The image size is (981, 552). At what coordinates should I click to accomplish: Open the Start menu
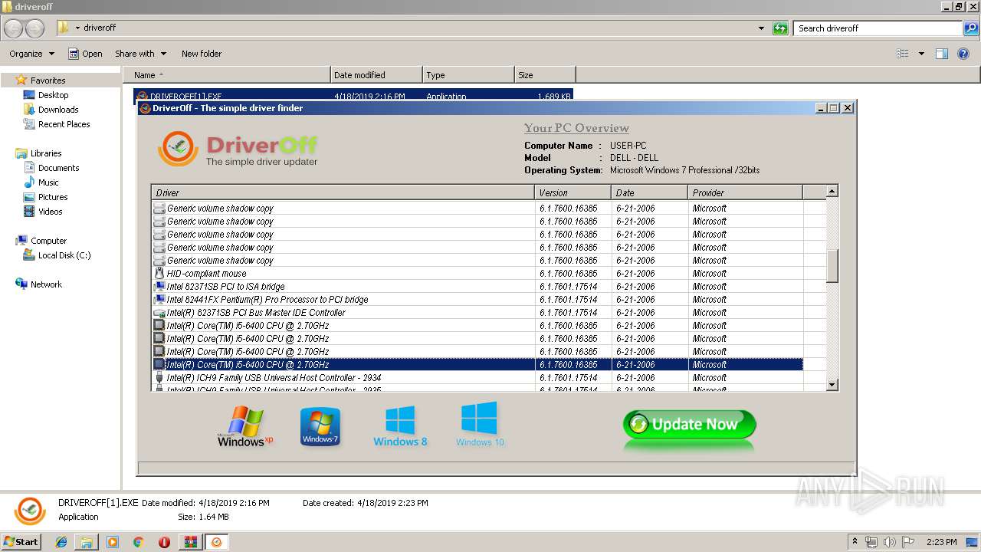pyautogui.click(x=21, y=542)
